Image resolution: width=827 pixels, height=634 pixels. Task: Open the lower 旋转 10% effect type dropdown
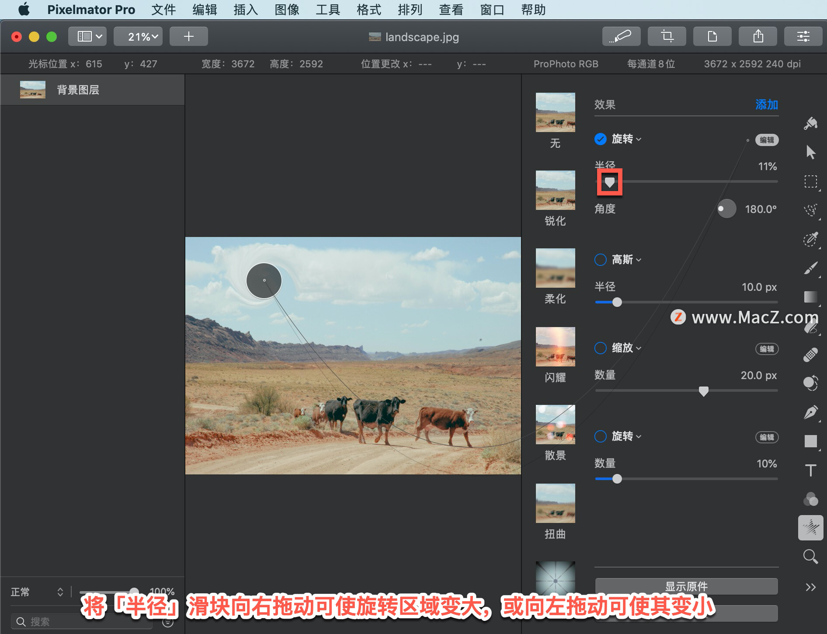click(627, 436)
